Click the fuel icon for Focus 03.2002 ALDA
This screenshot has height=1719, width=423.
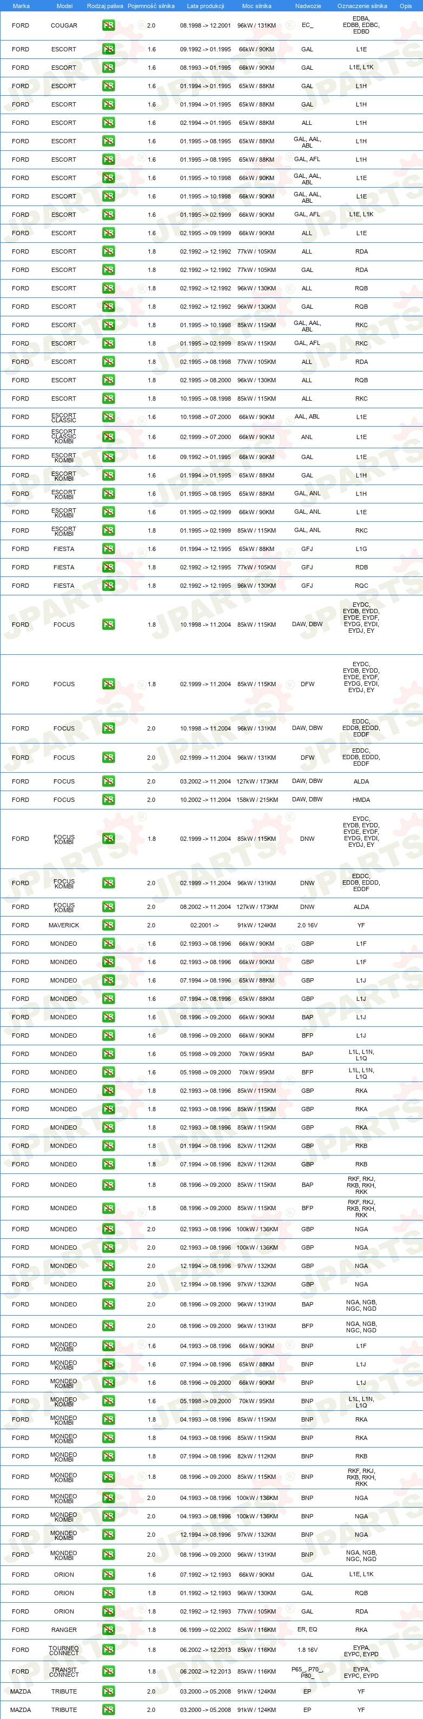pos(108,781)
